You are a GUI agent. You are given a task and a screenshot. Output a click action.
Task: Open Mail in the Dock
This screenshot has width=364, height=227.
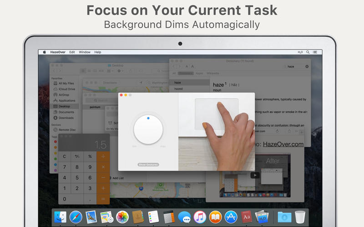pos(91,217)
